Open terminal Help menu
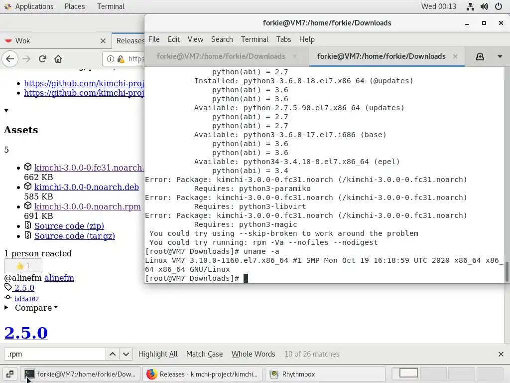The height and width of the screenshot is (383, 510). tap(307, 39)
